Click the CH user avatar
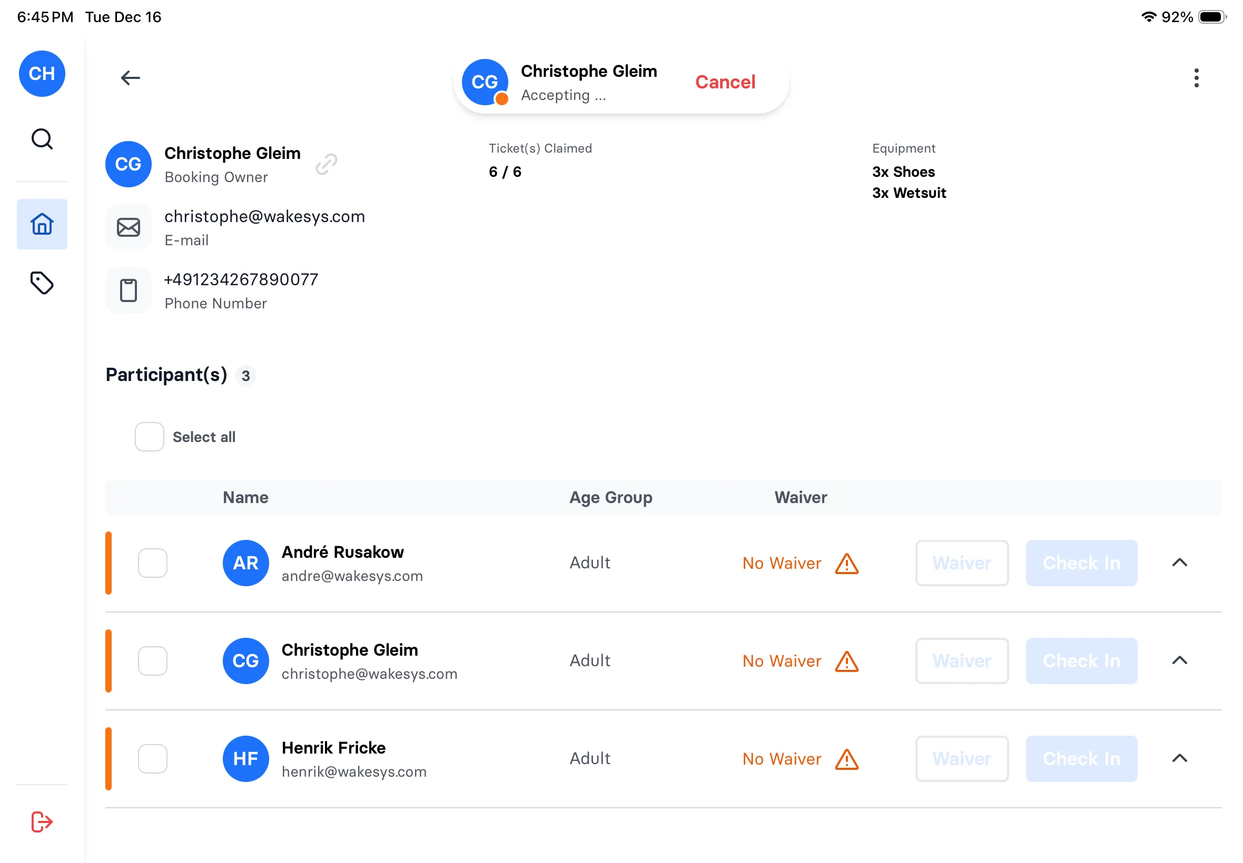 42,74
